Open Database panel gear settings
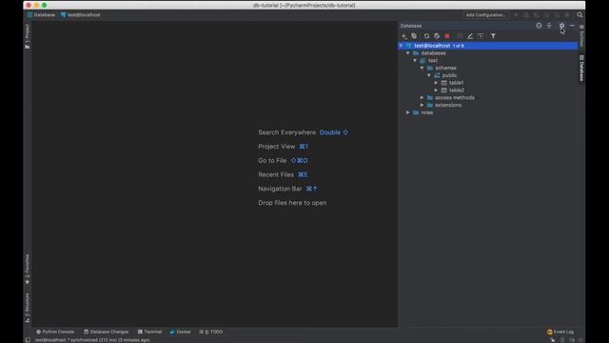 561,26
